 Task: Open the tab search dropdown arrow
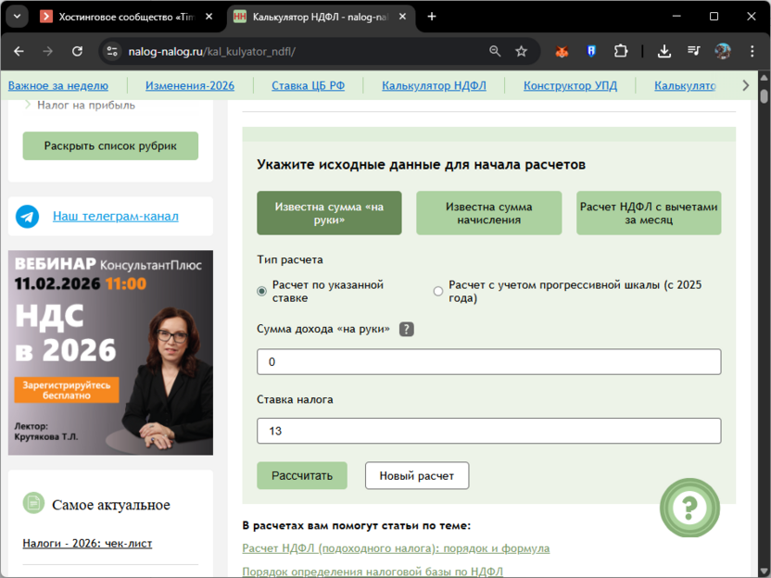18,17
